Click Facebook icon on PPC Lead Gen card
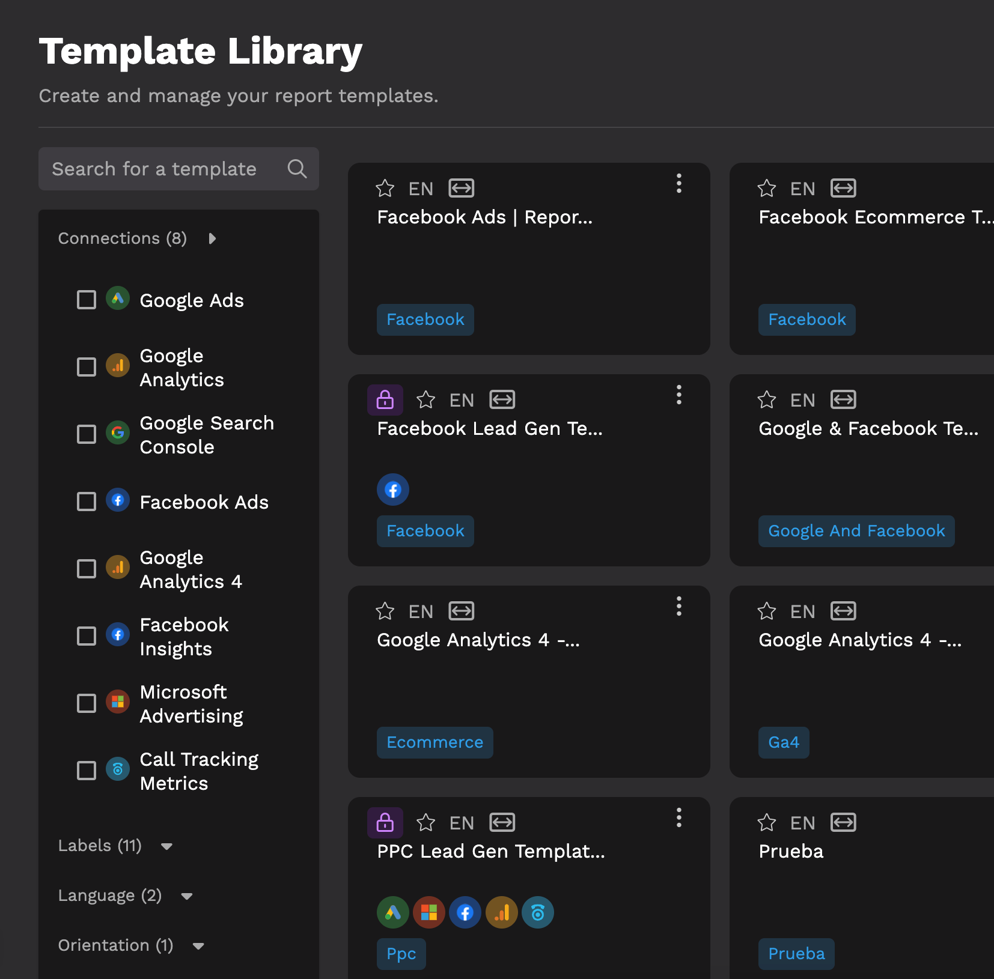This screenshot has height=979, width=994. (465, 913)
